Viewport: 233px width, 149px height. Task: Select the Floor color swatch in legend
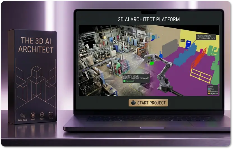pyautogui.click(x=208, y=89)
